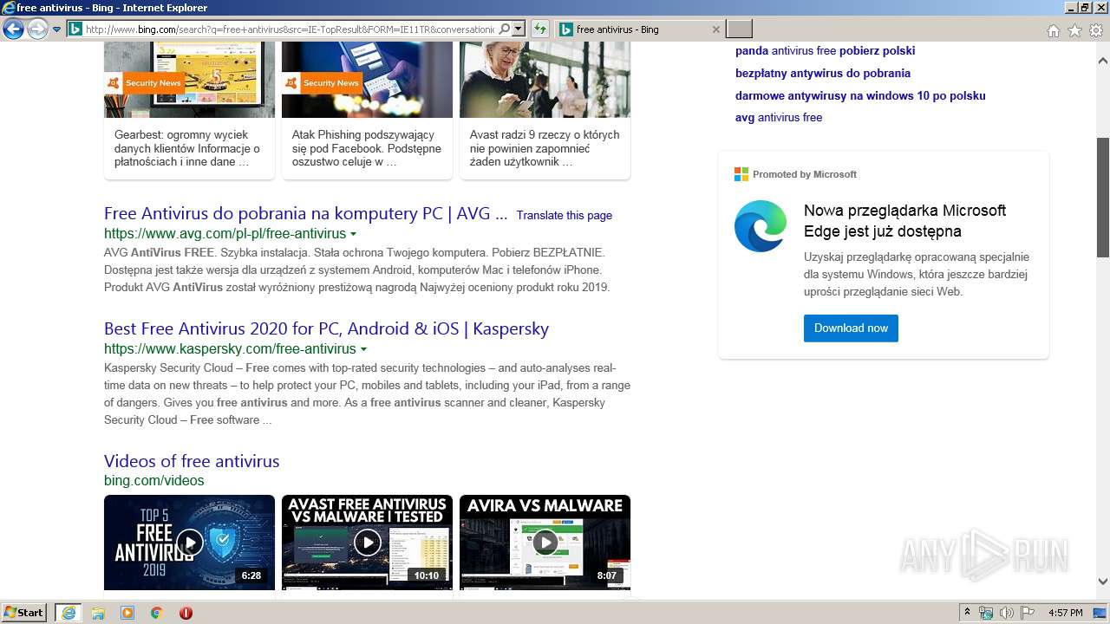This screenshot has height=624, width=1110.
Task: Open a new blank tab
Action: [739, 29]
